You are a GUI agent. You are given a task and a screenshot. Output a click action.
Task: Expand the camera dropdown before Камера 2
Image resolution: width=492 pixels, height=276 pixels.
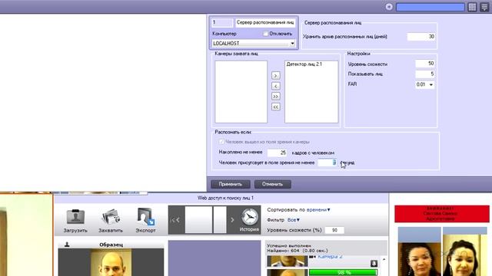click(312, 257)
